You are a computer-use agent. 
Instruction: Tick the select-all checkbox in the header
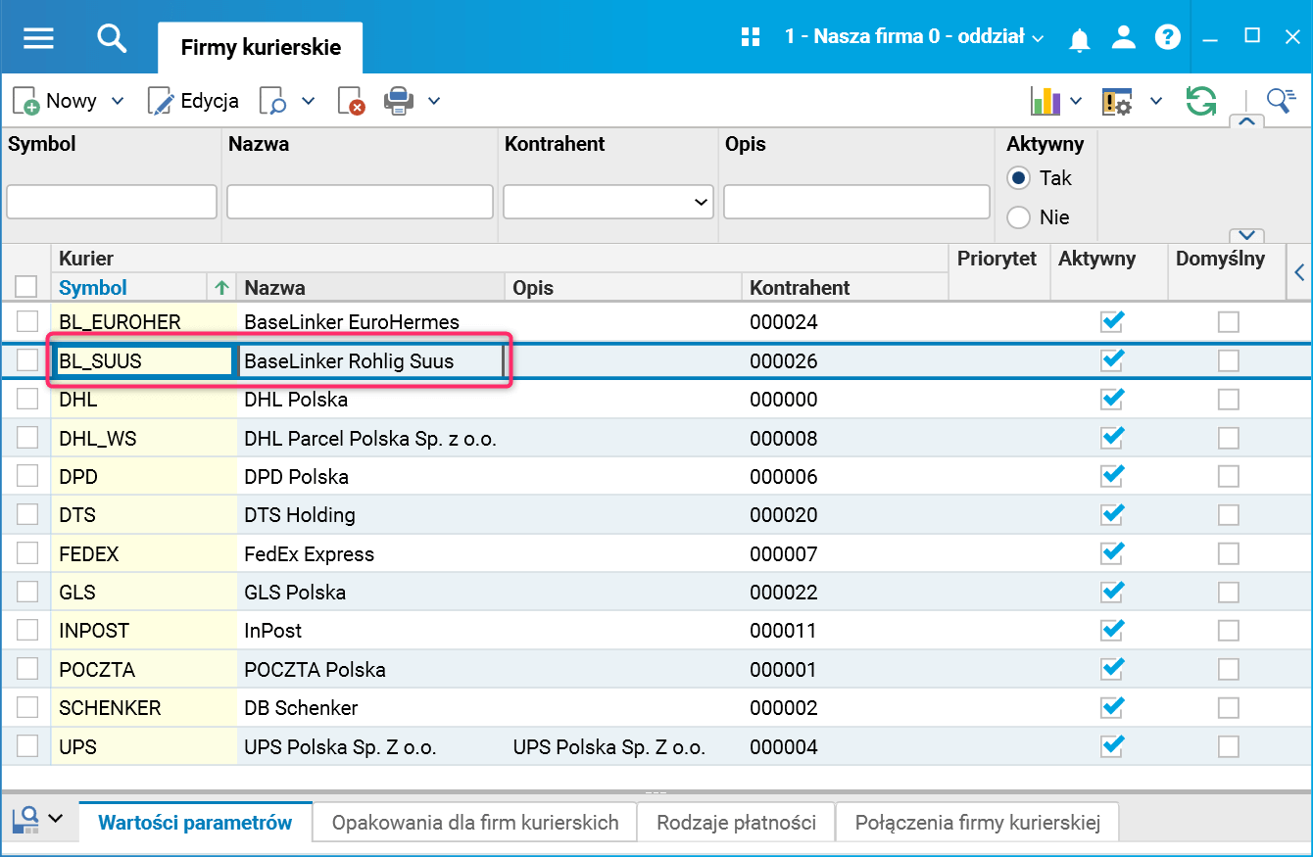[26, 286]
